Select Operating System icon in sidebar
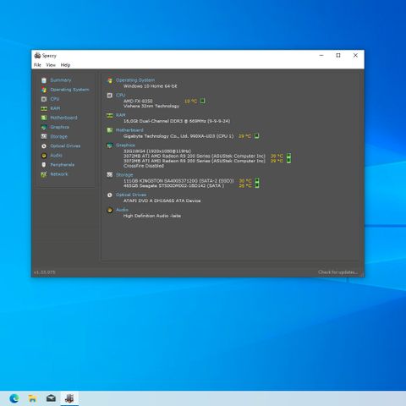Viewport: 406px width, 406px height. pos(44,90)
